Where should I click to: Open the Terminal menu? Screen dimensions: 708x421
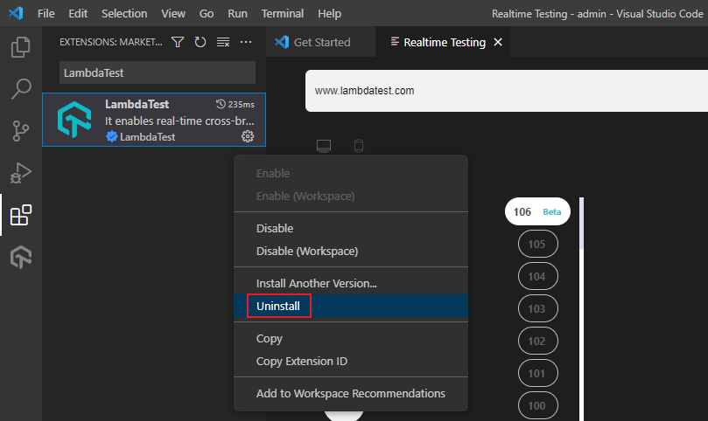pyautogui.click(x=282, y=13)
